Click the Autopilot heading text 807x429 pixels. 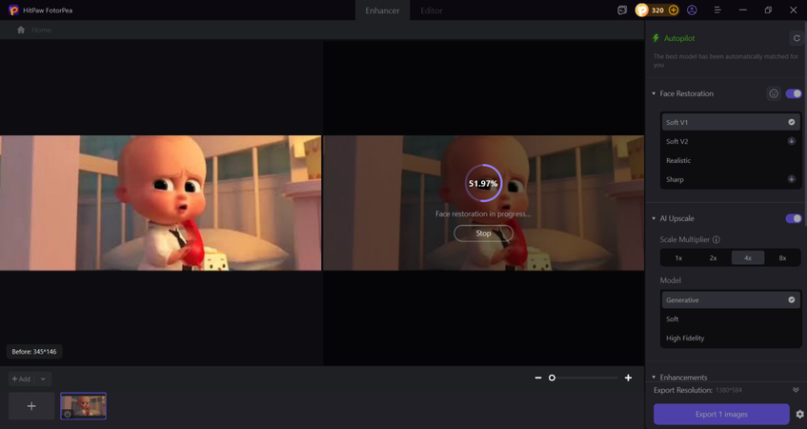[678, 38]
